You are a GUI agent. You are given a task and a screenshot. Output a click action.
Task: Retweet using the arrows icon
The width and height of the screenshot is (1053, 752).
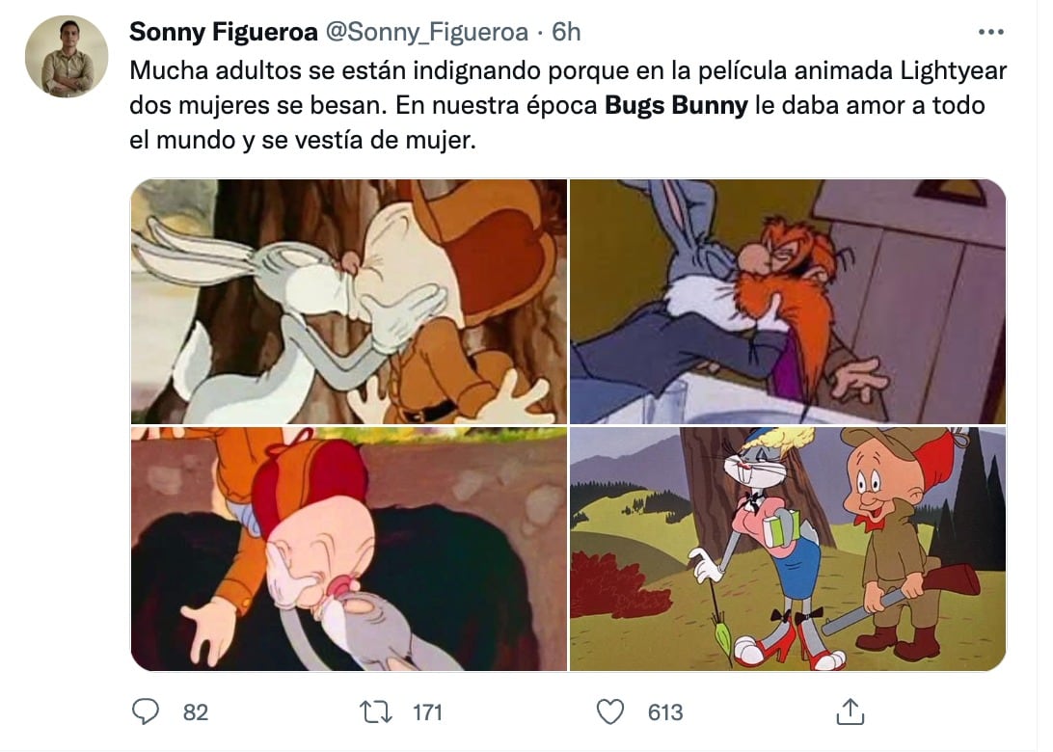376,712
